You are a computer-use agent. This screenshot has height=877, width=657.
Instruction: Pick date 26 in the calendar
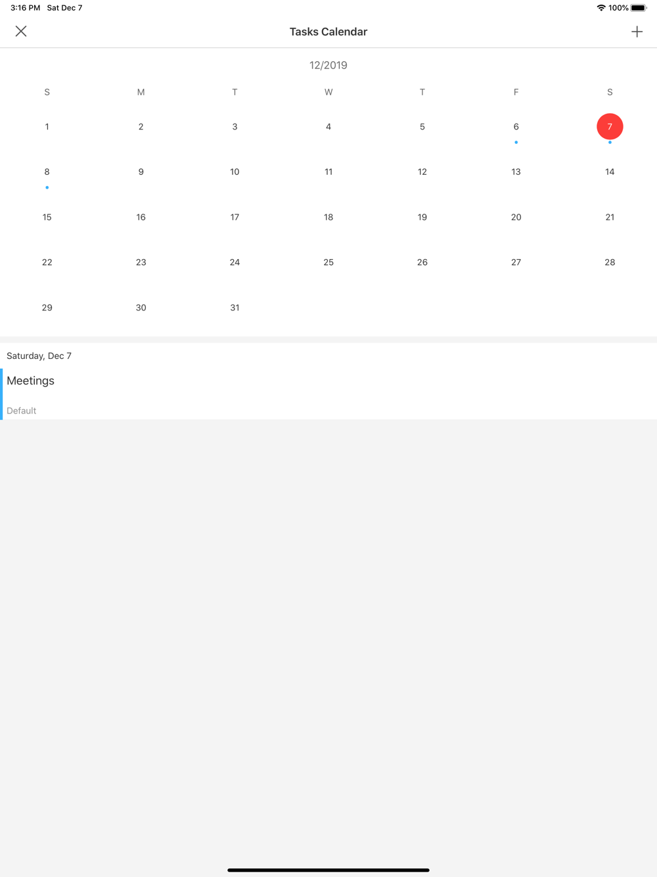(422, 262)
